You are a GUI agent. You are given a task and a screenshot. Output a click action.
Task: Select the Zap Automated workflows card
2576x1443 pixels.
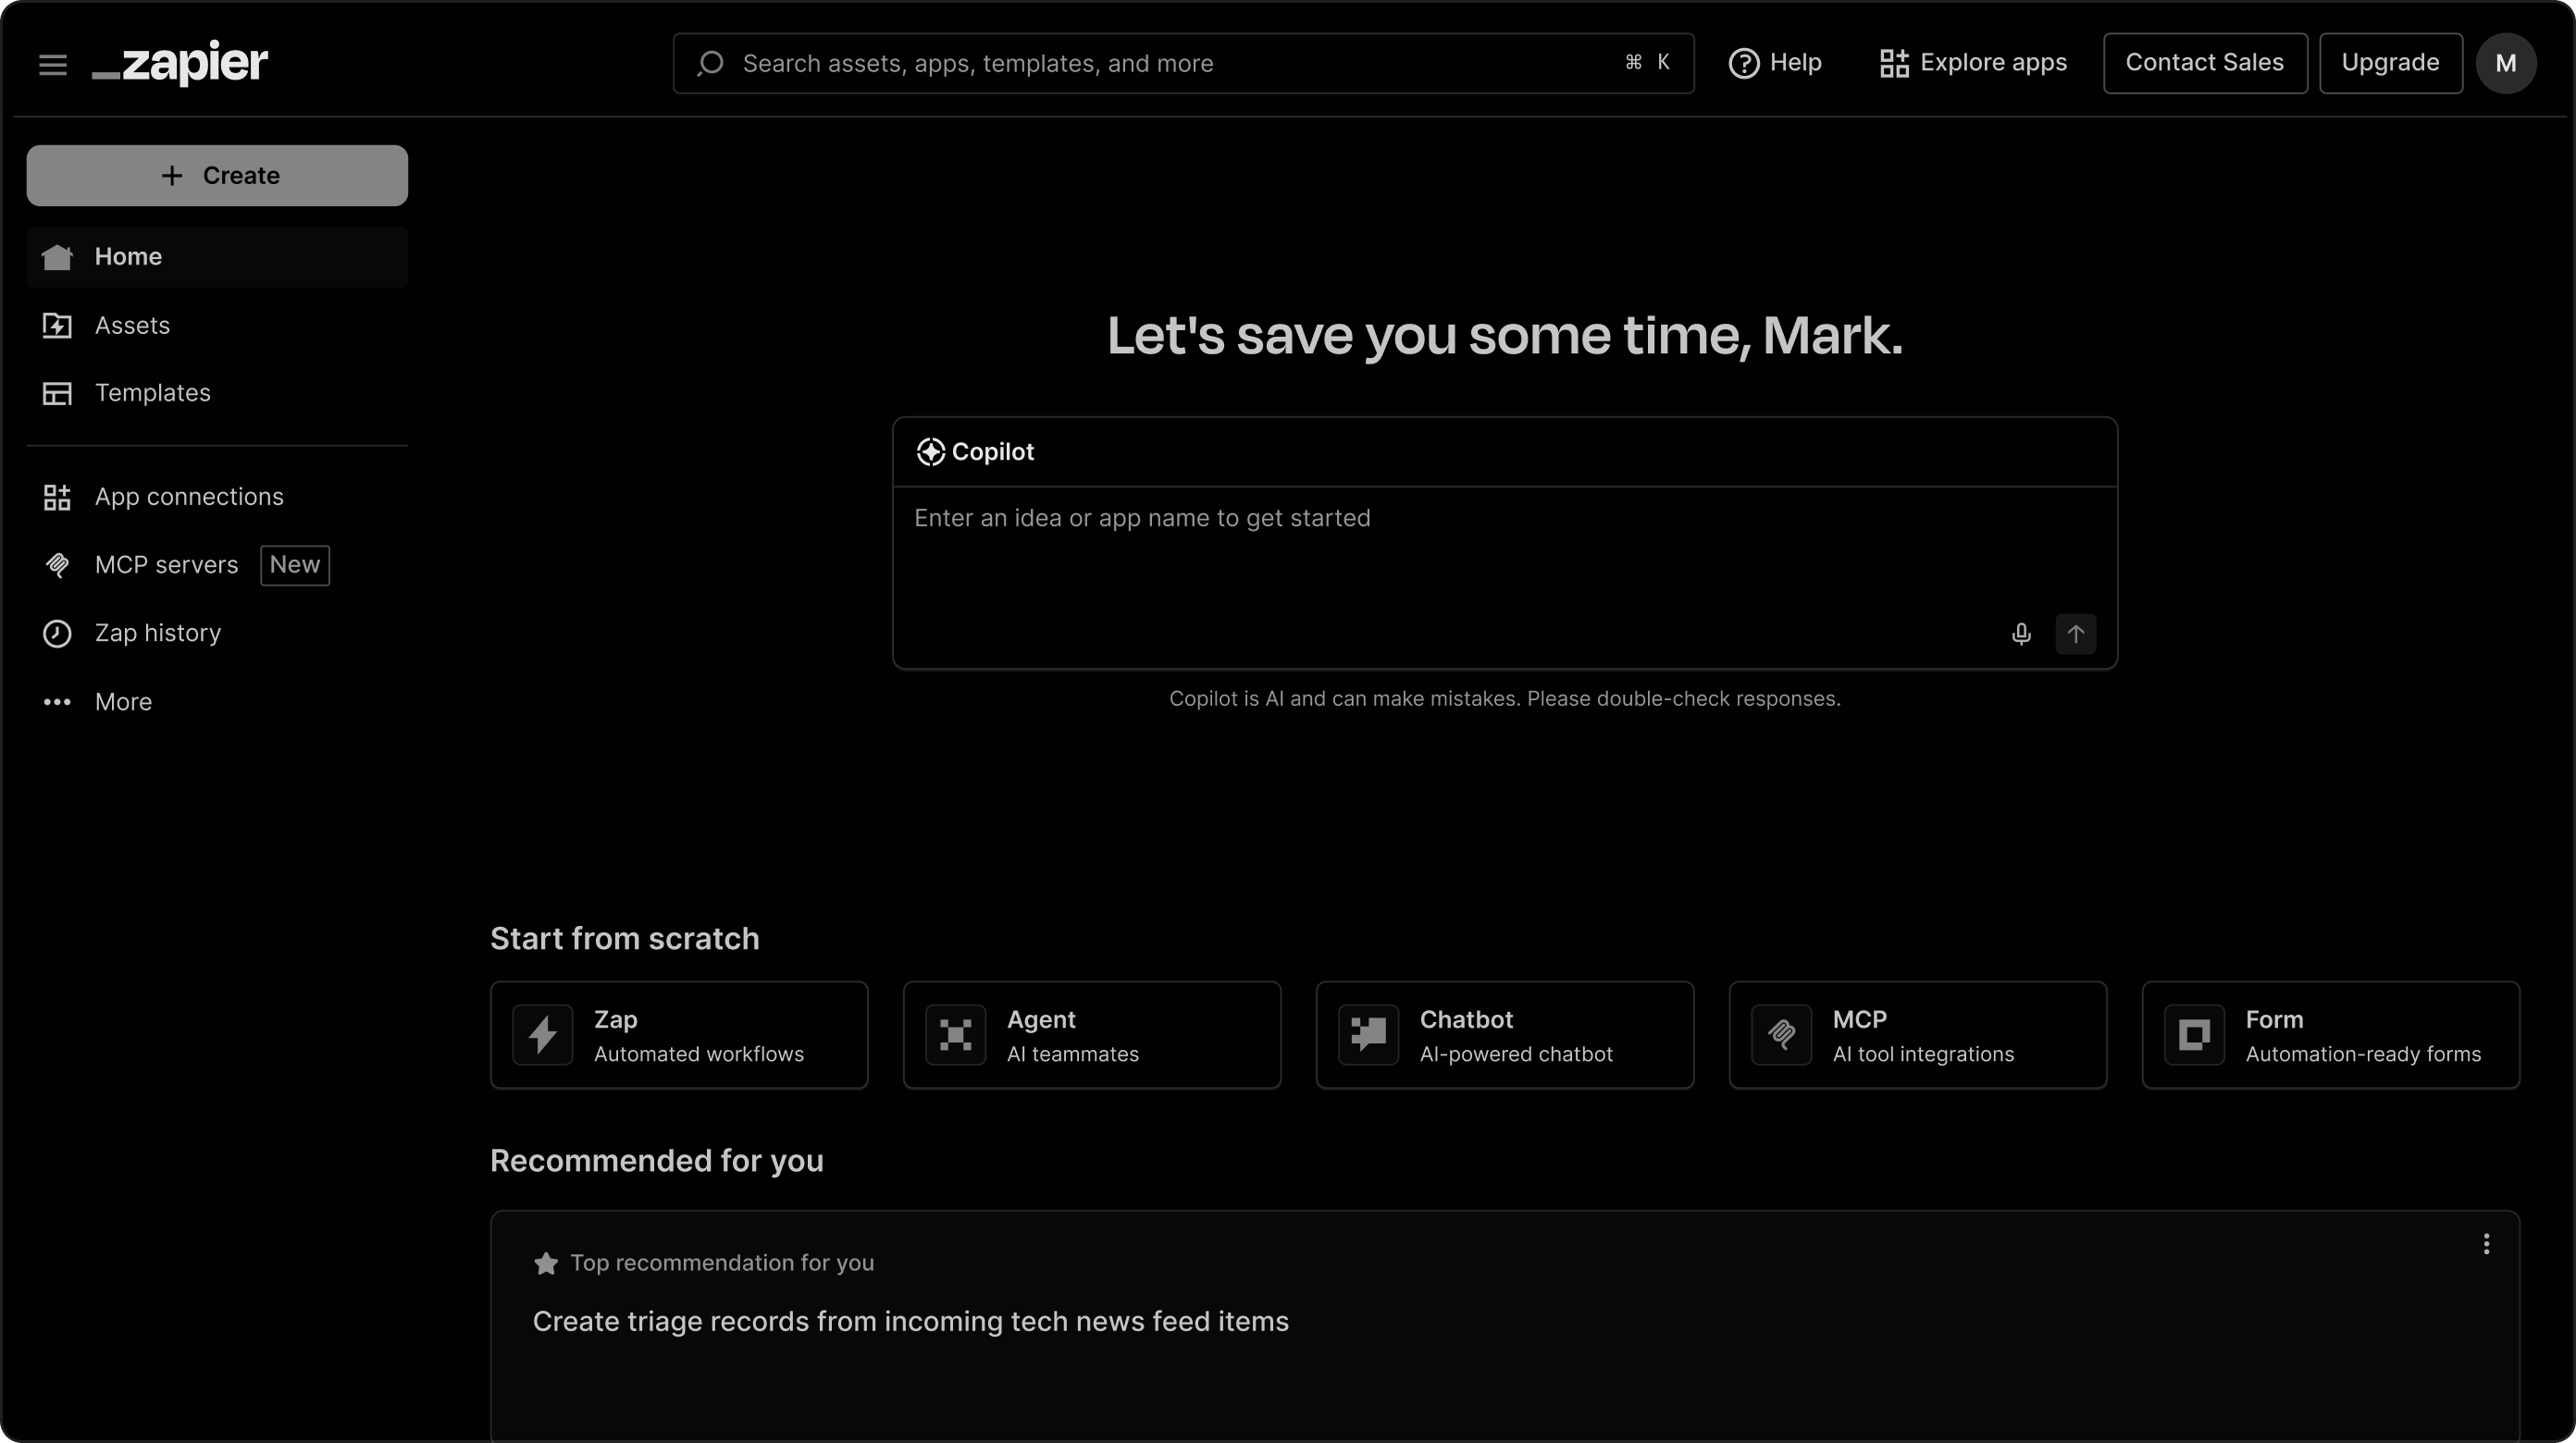(x=679, y=1035)
